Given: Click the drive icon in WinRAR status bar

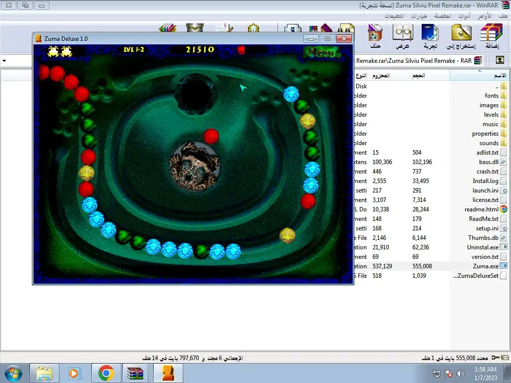Looking at the screenshot, I should point(505,358).
